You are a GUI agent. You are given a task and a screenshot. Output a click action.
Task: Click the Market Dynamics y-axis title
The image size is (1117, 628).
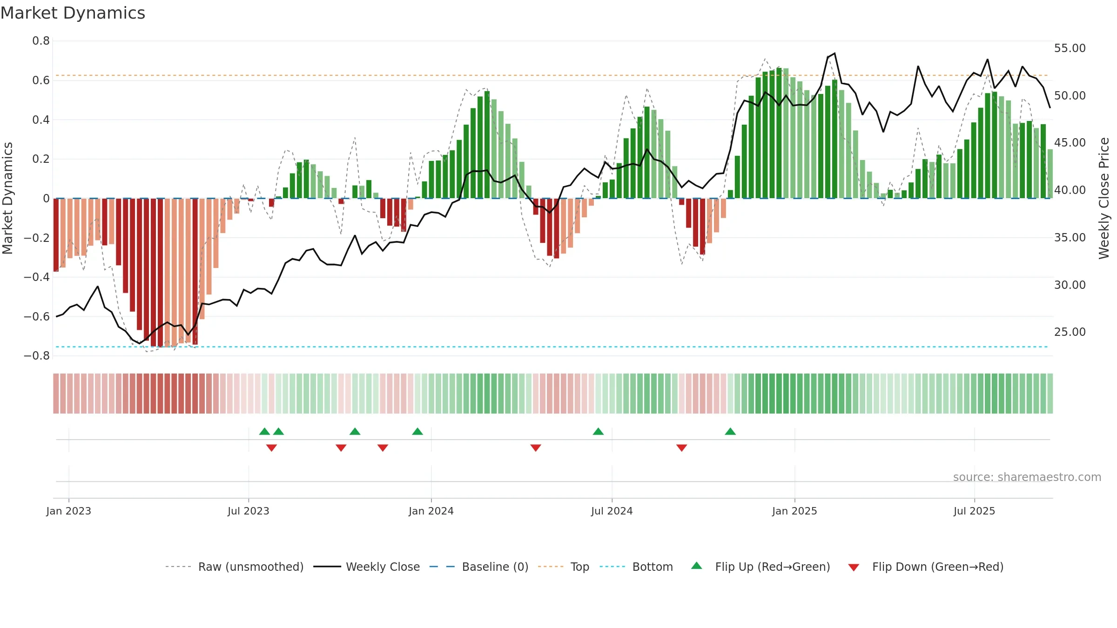click(x=7, y=198)
